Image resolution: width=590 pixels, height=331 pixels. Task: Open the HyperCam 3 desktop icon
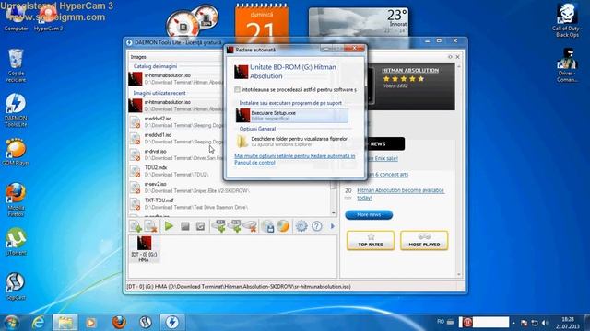tap(48, 18)
